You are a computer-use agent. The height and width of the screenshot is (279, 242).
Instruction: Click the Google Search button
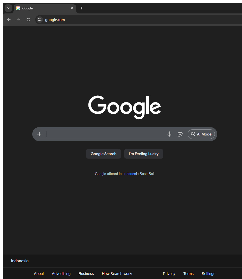(x=104, y=154)
